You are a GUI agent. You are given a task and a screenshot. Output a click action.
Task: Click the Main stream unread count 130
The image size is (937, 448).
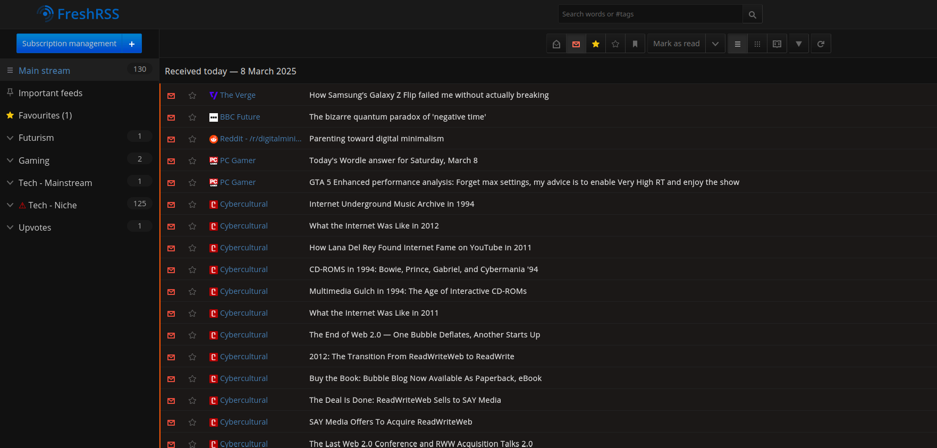coord(140,69)
